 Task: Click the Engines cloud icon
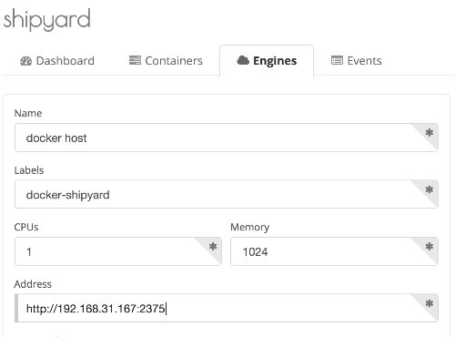(243, 60)
